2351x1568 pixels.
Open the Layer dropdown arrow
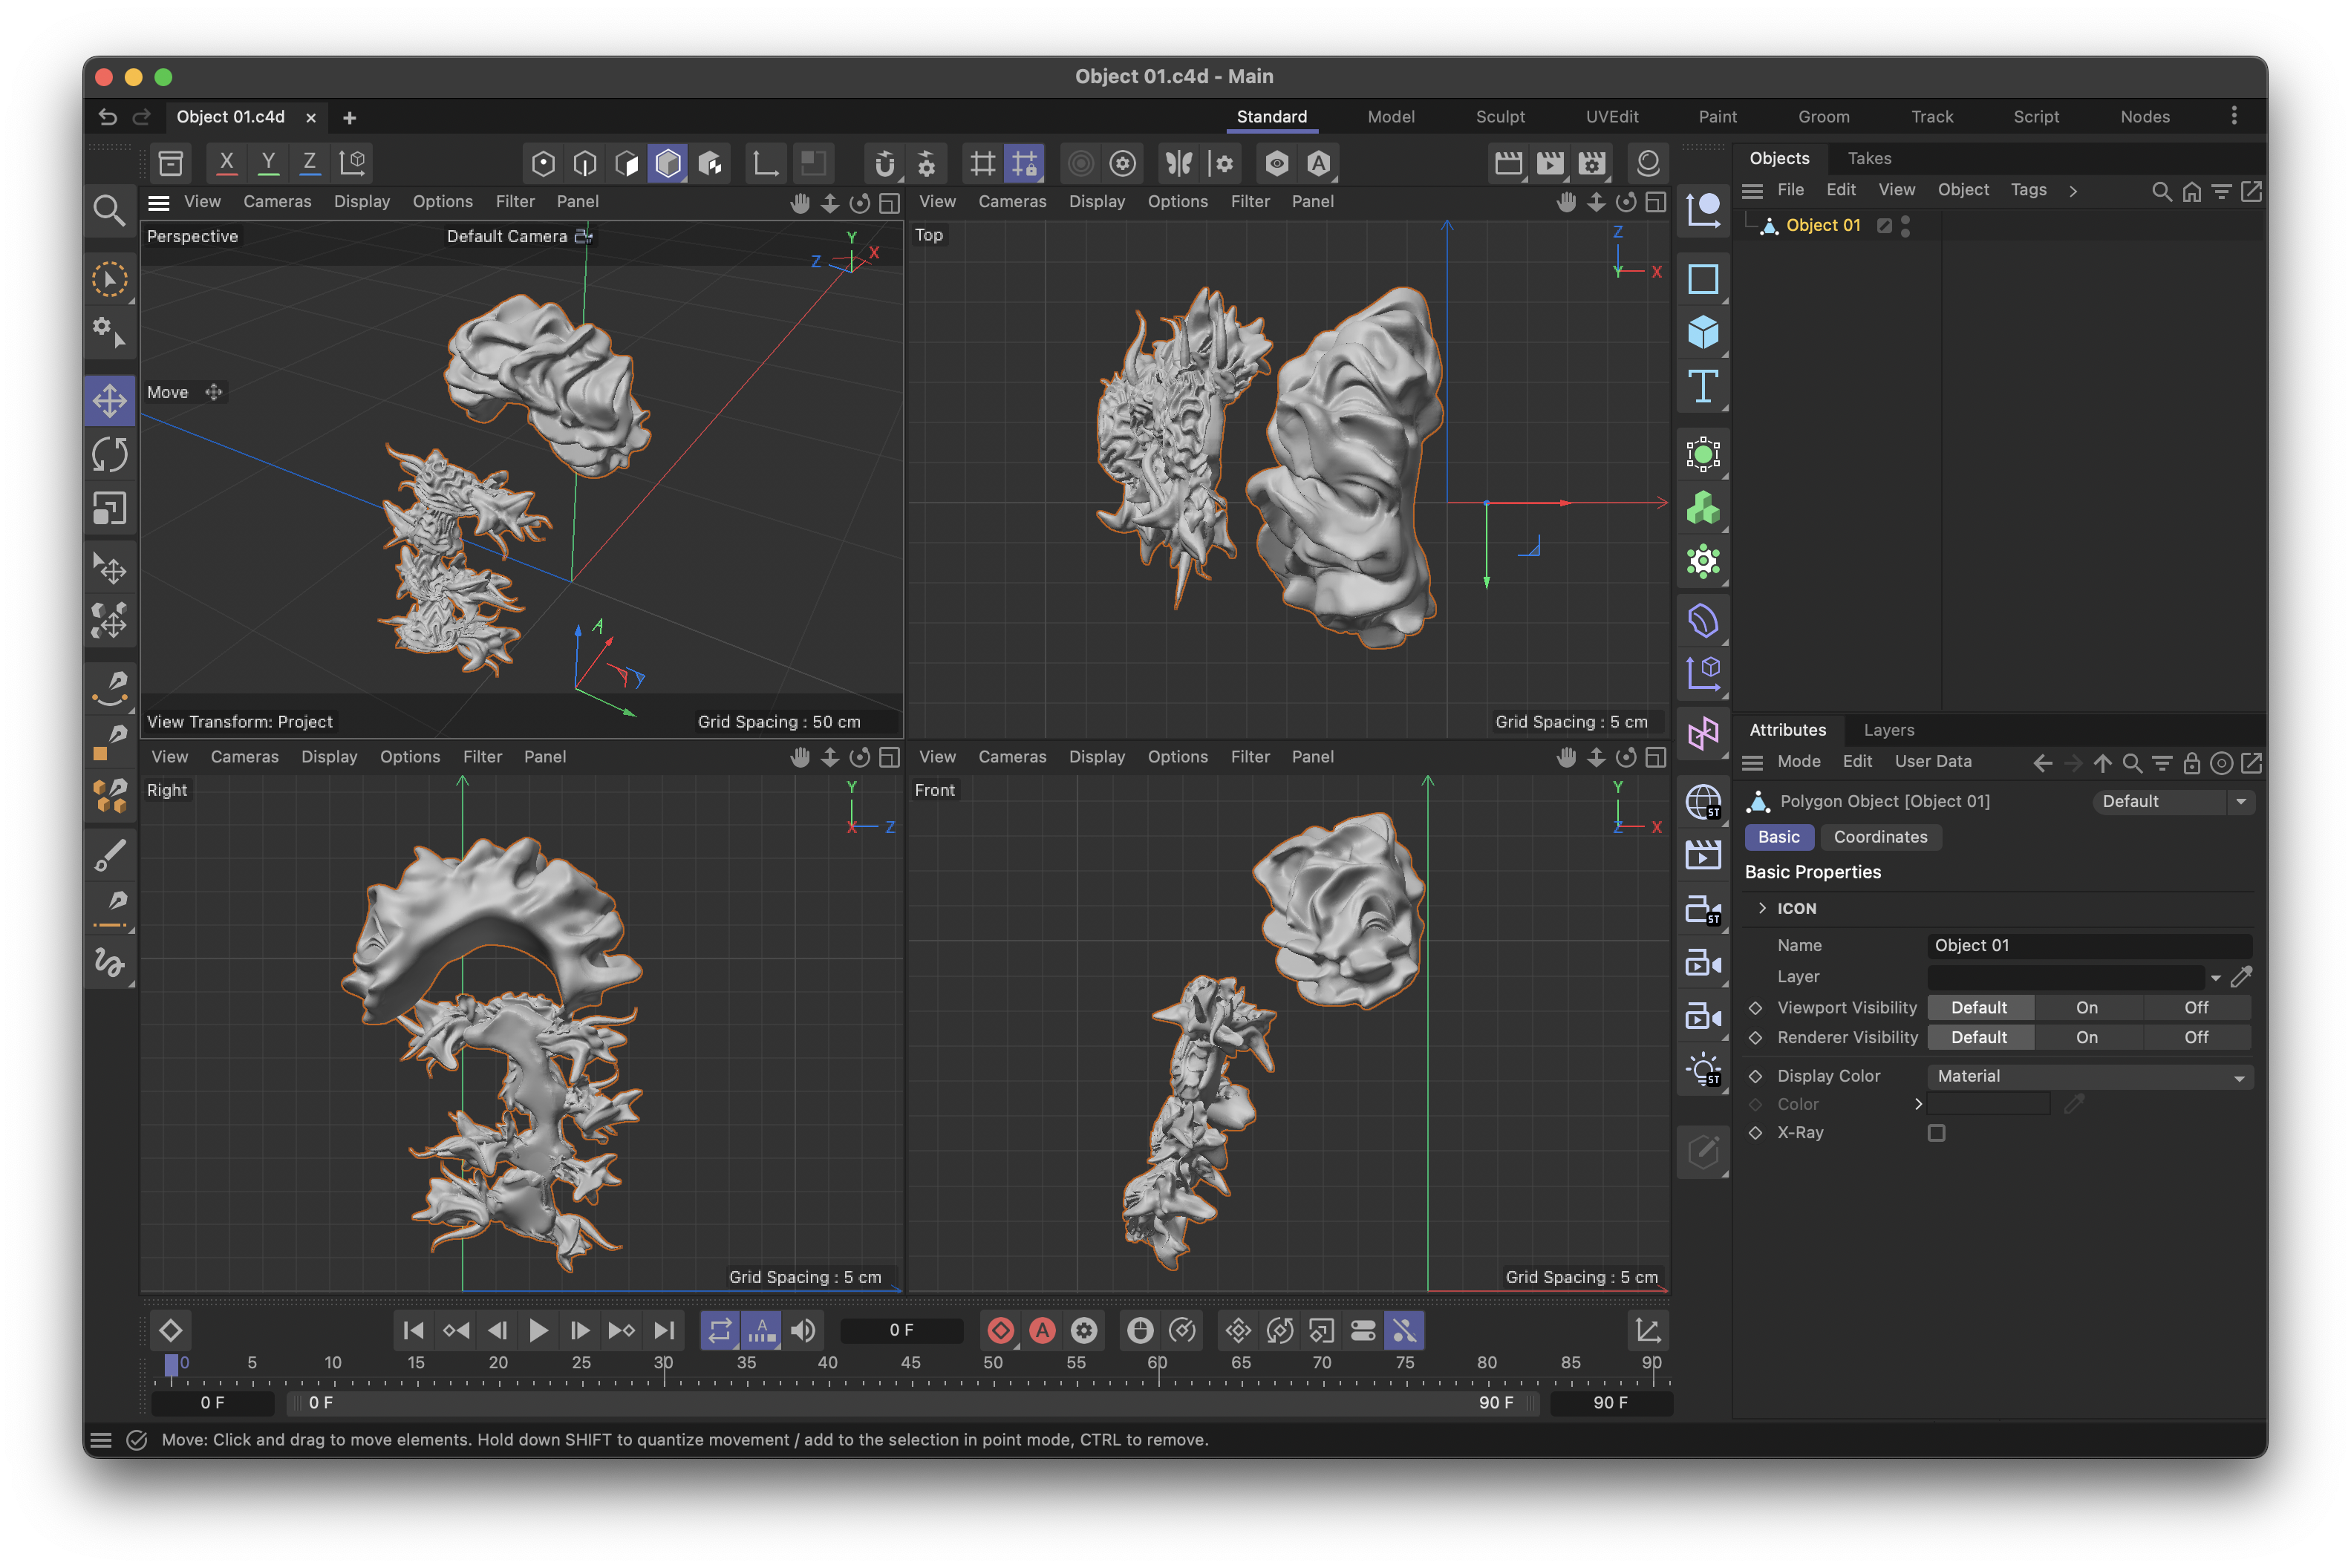point(2215,977)
